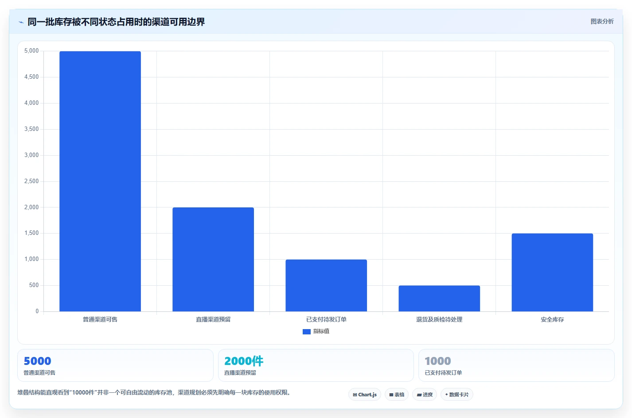Click the x-axis label 直播渠道预留
The height and width of the screenshot is (418, 632).
[x=213, y=319]
